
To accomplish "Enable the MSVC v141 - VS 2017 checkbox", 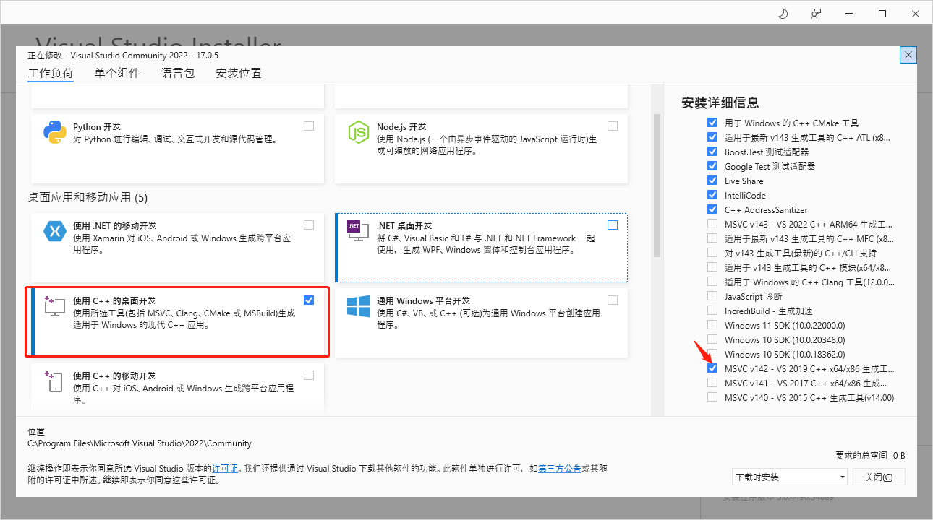I will click(x=712, y=383).
